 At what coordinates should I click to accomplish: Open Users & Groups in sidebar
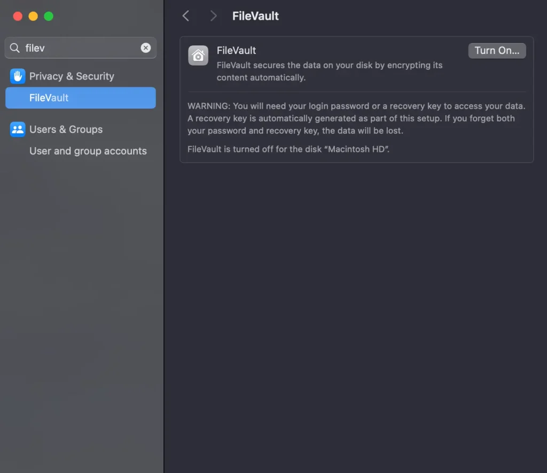point(81,130)
